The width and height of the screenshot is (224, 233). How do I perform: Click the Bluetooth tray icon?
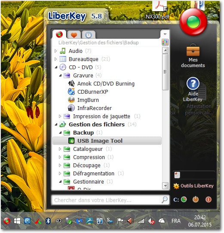[x=48, y=221]
